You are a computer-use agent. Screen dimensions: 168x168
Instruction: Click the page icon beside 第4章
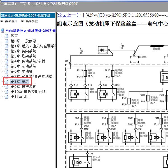coord(7,61)
